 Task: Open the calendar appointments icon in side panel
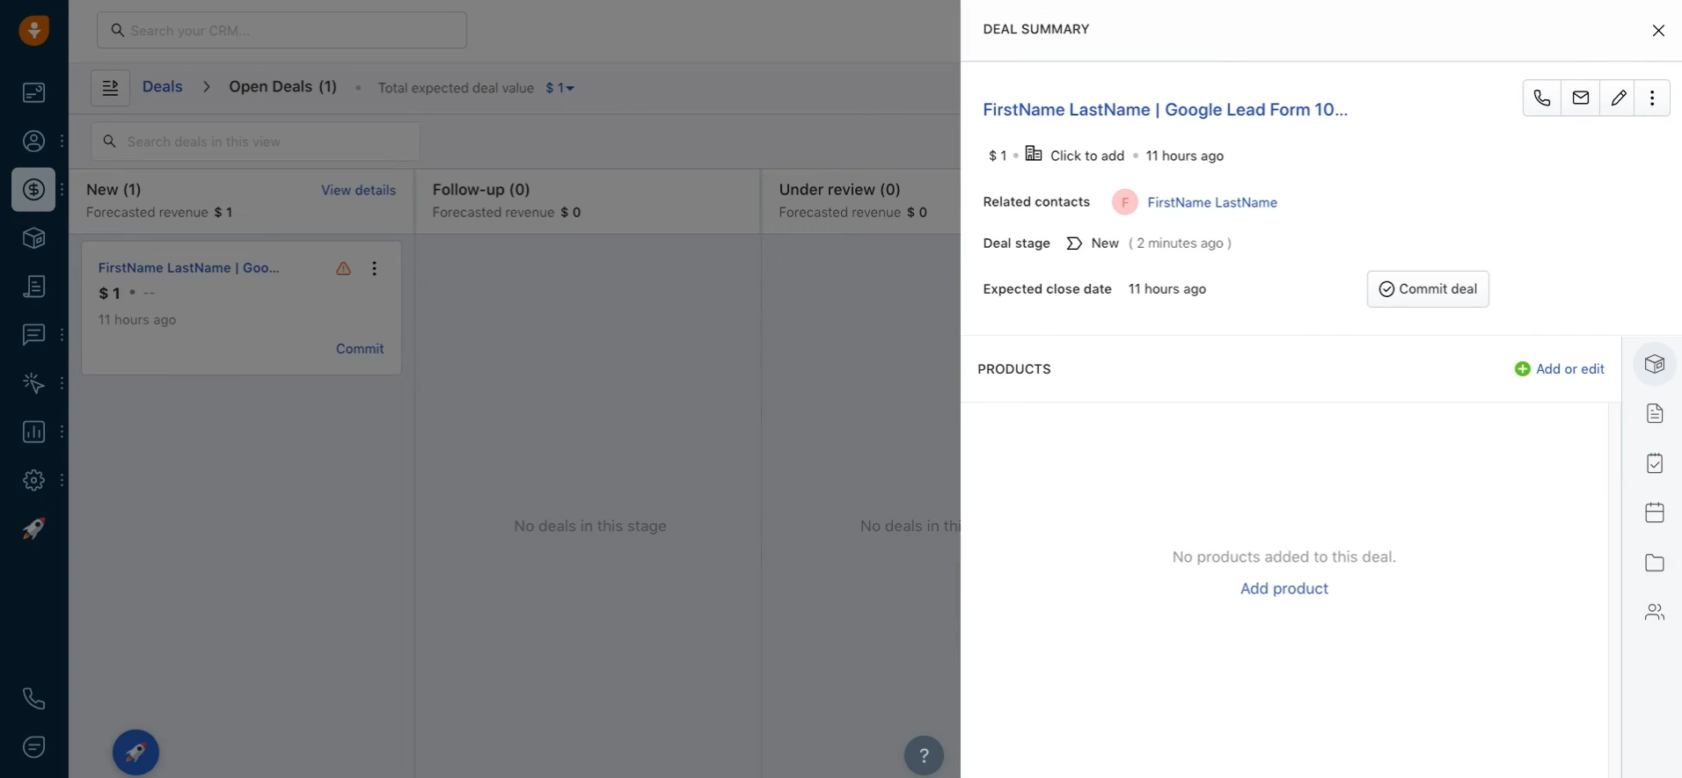tap(1654, 513)
